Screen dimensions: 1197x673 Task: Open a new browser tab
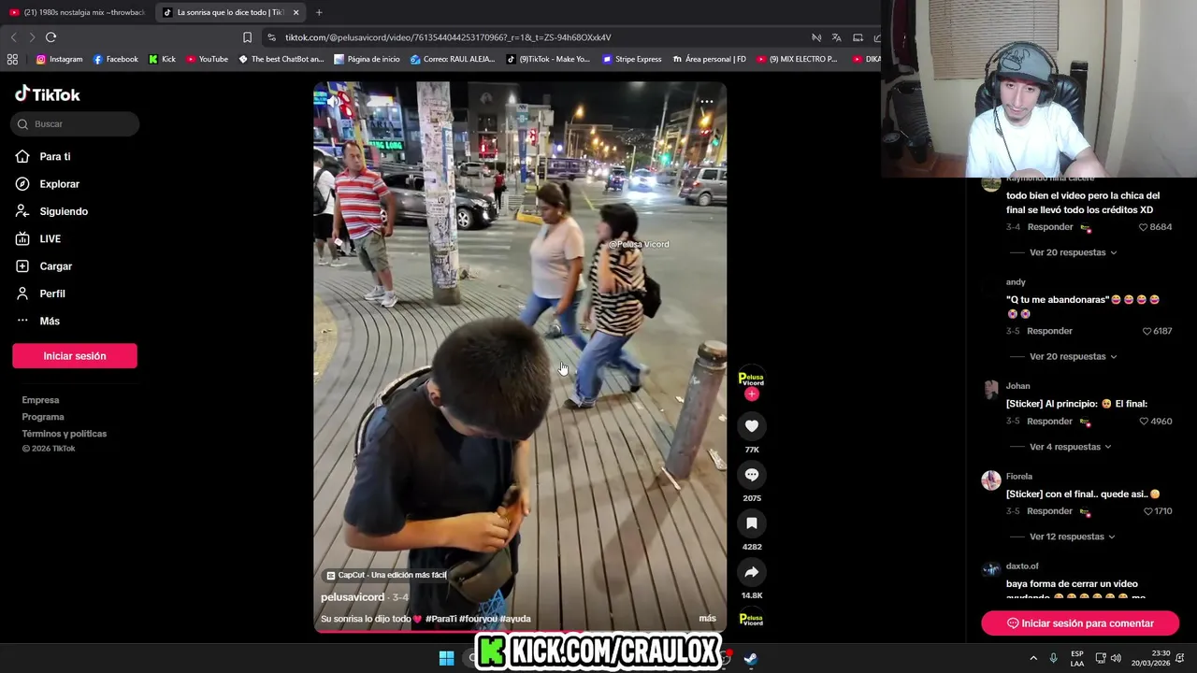coord(319,12)
